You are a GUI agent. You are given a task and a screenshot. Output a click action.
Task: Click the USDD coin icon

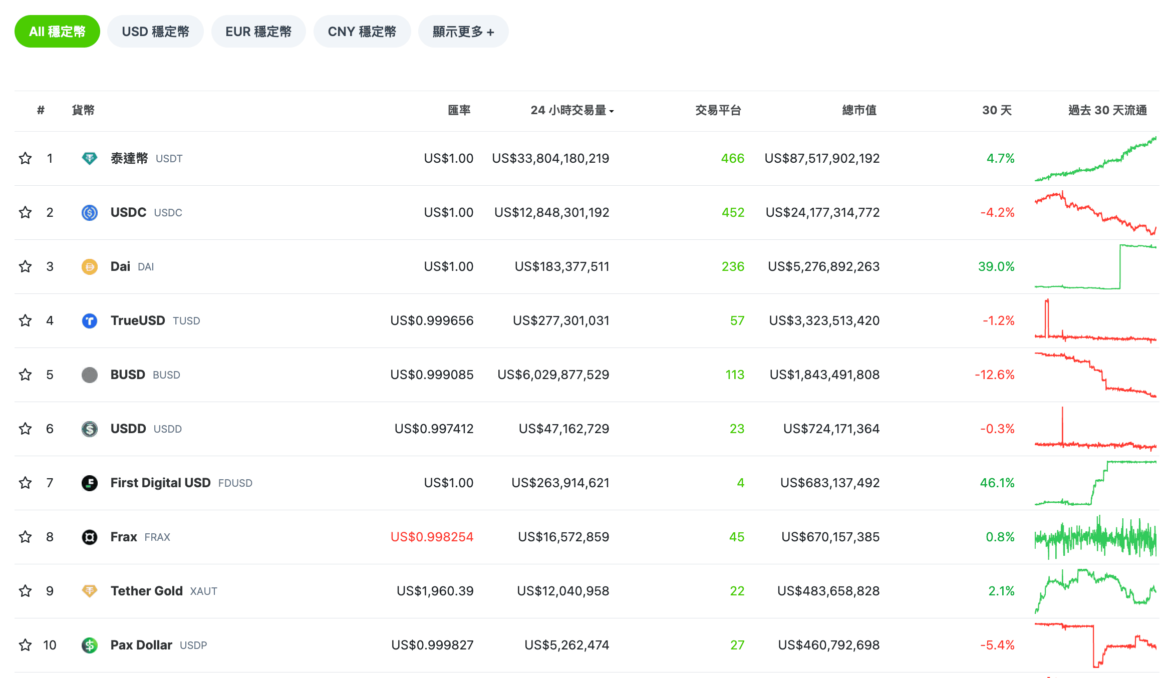coord(90,429)
